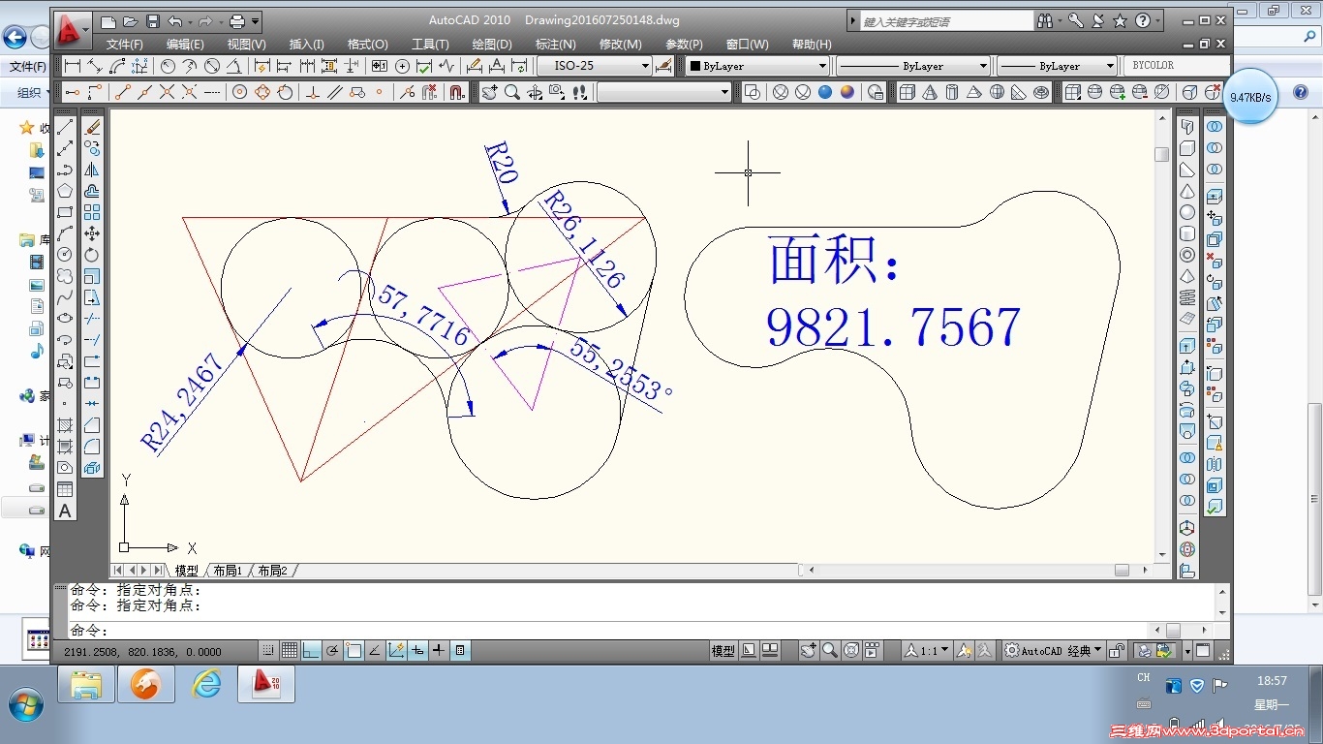Select the Spline draw tool

coord(65,296)
